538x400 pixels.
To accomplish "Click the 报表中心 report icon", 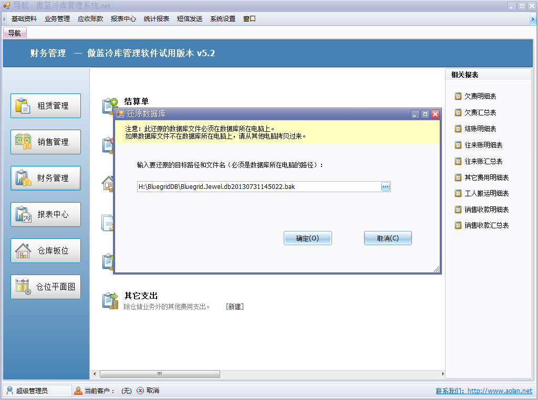I will coord(23,214).
